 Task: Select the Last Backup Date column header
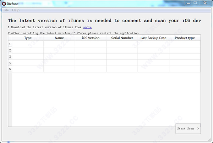coord(153,38)
